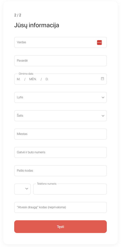121x247 pixels.
Task: Focus the Pašto kodas field
Action: [60, 171]
